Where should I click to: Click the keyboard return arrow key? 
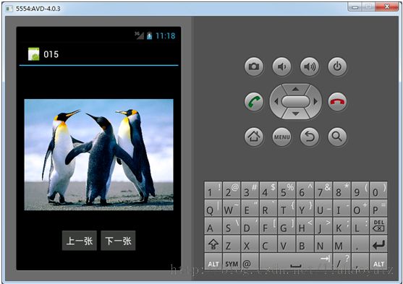[379, 244]
